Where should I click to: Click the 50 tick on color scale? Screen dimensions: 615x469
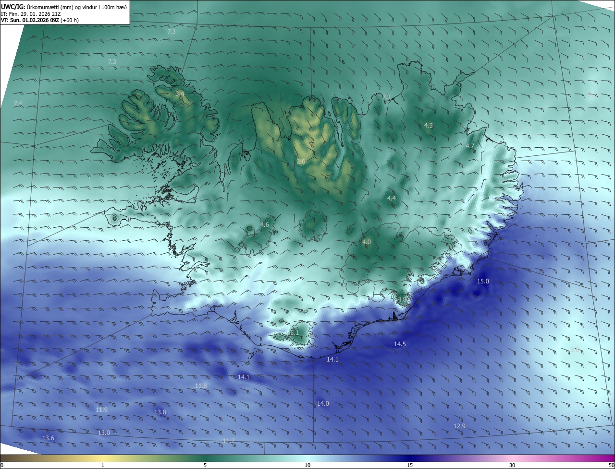[x=611, y=465]
